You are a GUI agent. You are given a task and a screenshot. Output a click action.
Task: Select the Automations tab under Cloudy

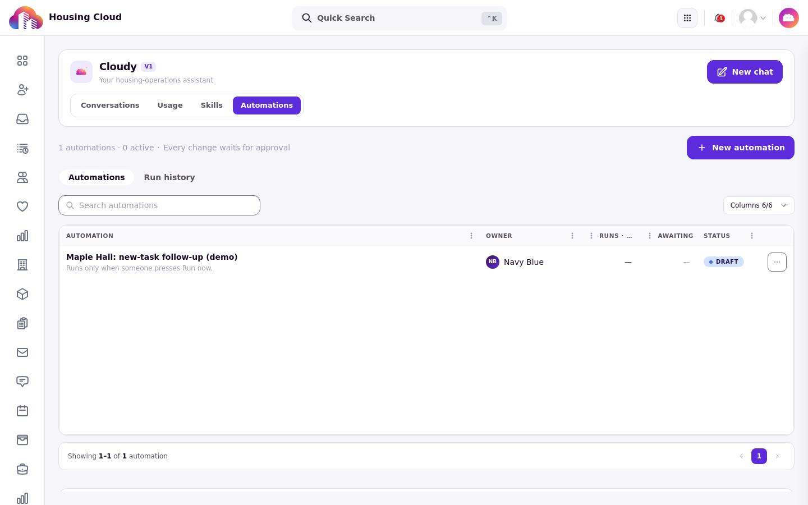[267, 105]
